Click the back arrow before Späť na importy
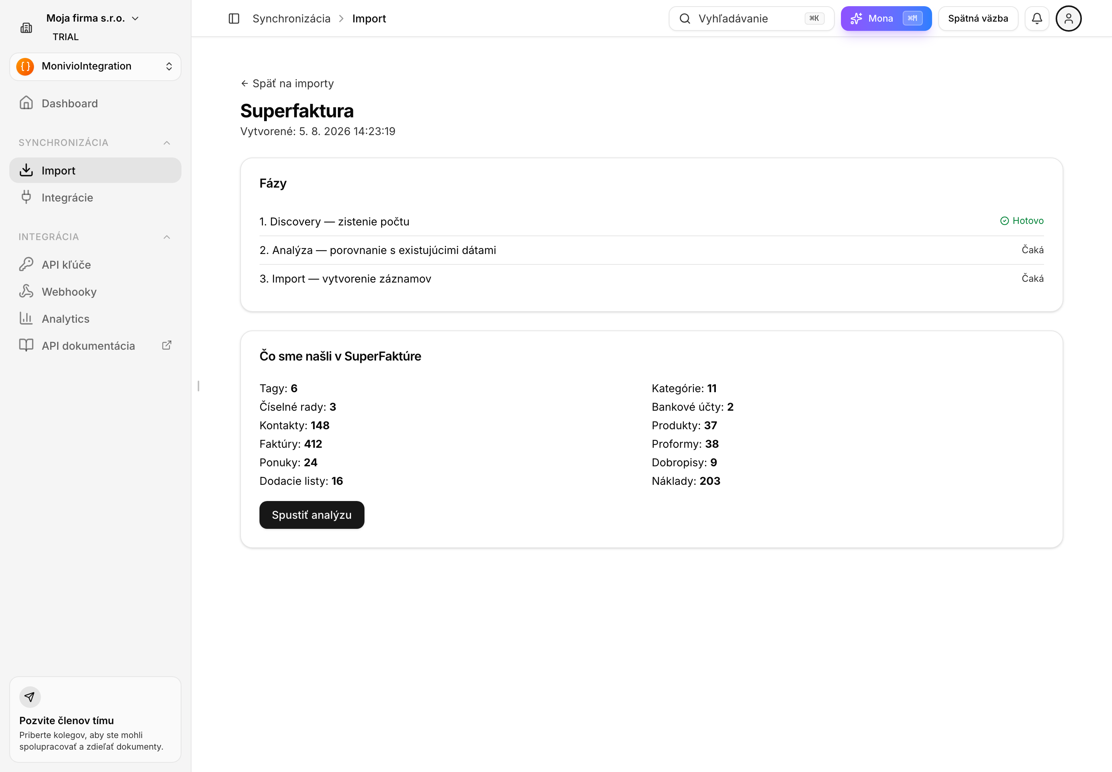 coord(245,84)
